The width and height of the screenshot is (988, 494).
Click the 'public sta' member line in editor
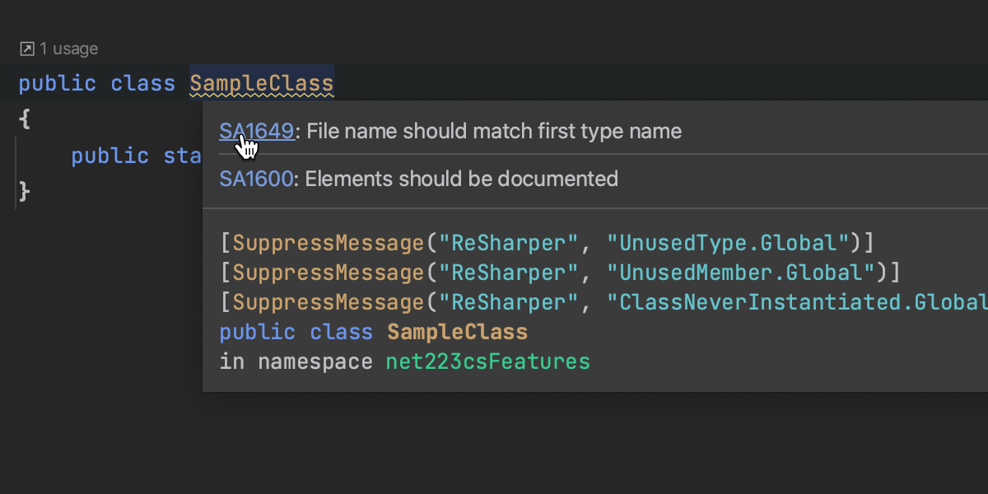136,156
